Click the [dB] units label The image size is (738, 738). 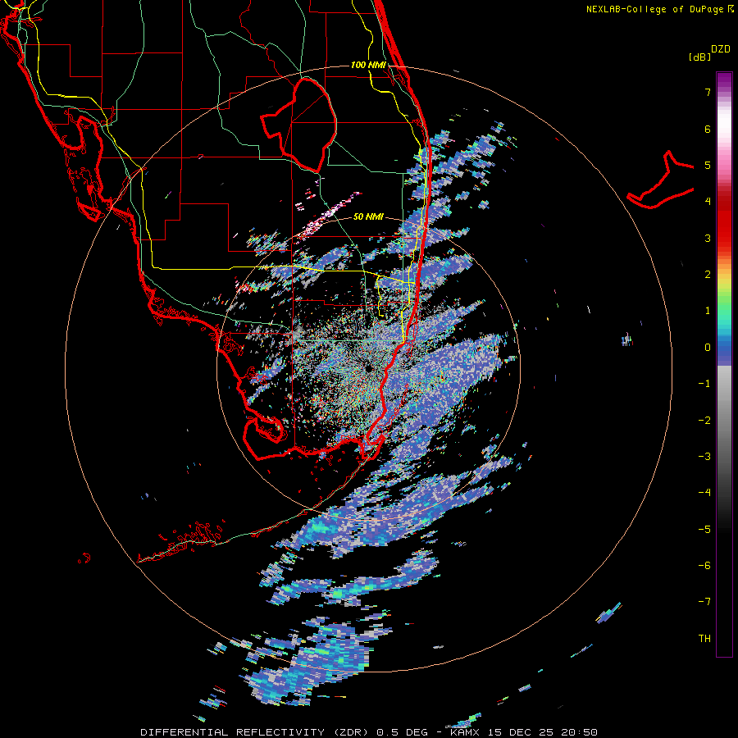point(700,57)
